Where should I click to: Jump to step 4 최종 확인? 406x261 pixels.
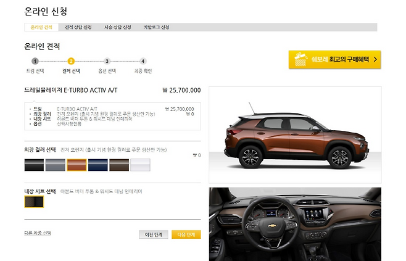click(143, 61)
